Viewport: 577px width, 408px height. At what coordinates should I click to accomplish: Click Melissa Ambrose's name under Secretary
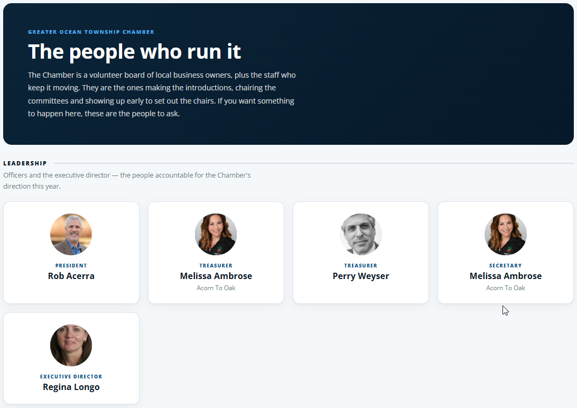click(506, 276)
